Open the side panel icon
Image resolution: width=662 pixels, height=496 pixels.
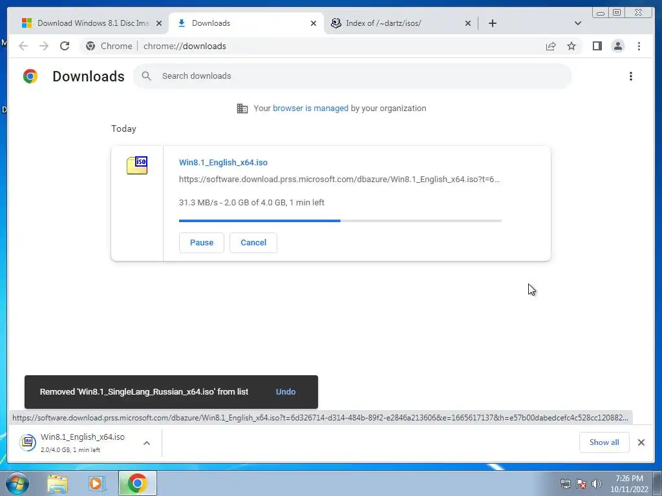597,46
